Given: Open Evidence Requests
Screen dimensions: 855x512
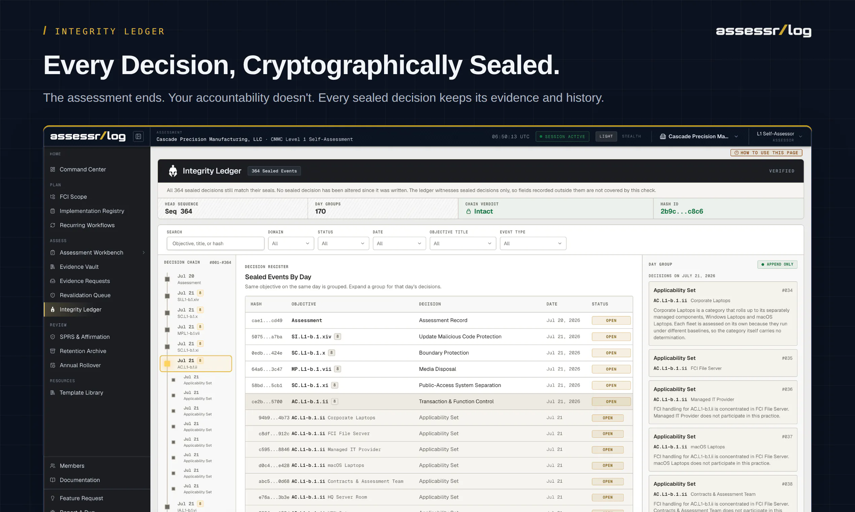Looking at the screenshot, I should coord(84,281).
